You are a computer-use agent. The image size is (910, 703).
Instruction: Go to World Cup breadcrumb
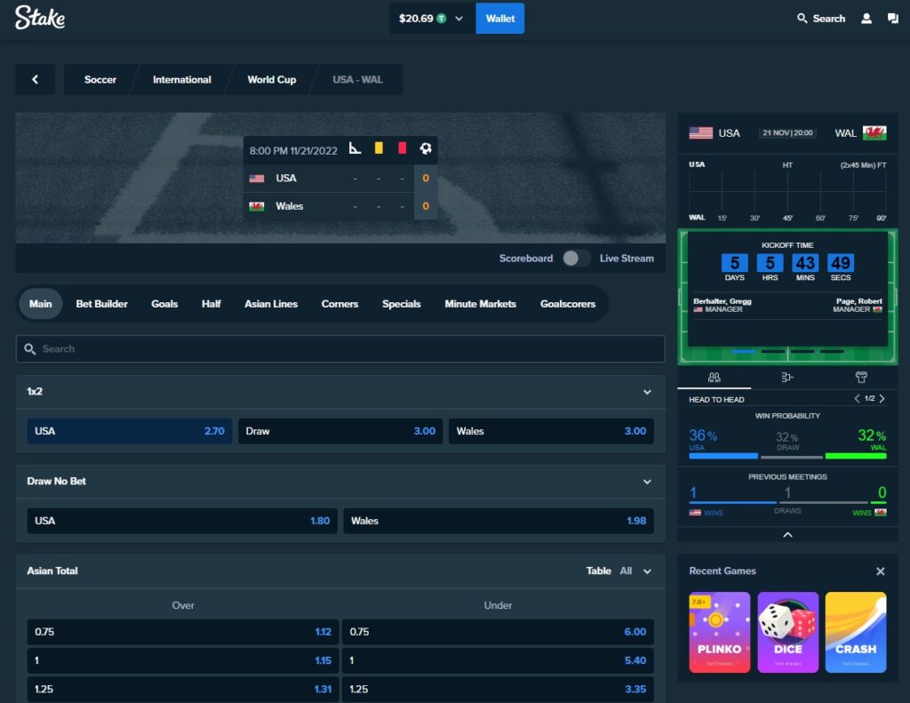pos(272,79)
